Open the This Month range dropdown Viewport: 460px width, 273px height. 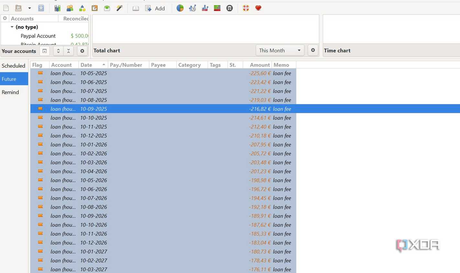click(280, 50)
